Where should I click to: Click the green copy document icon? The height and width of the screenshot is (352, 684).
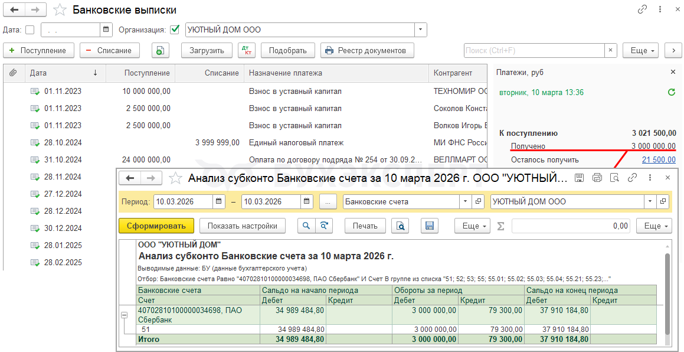point(161,50)
